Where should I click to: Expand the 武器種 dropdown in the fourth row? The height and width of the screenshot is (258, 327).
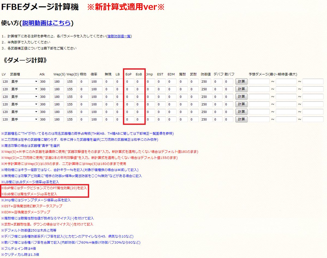pos(24,104)
